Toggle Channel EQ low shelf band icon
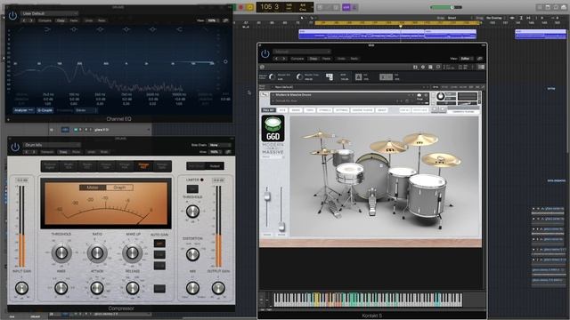This screenshot has width=570, height=320. tap(47, 29)
